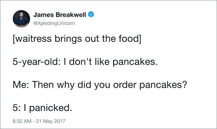This screenshot has width=217, height=129.
Task: Click the tweet timestamp 8:32 AM
Action: (22, 121)
